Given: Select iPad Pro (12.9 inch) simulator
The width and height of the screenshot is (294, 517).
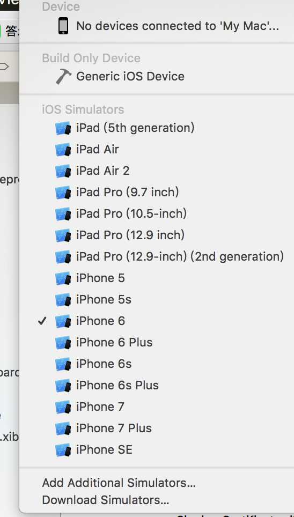Looking at the screenshot, I should (157, 235).
